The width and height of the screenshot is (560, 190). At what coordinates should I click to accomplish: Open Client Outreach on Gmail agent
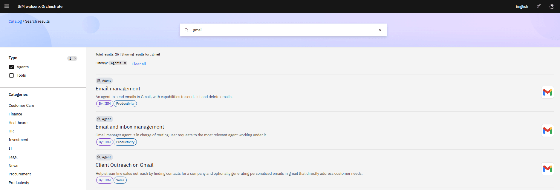(x=124, y=165)
